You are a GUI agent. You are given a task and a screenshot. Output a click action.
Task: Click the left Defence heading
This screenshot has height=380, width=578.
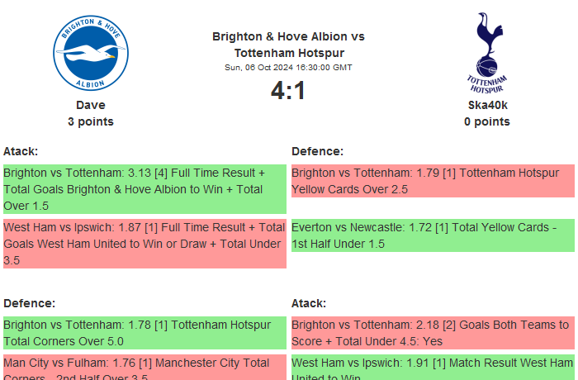pos(29,303)
